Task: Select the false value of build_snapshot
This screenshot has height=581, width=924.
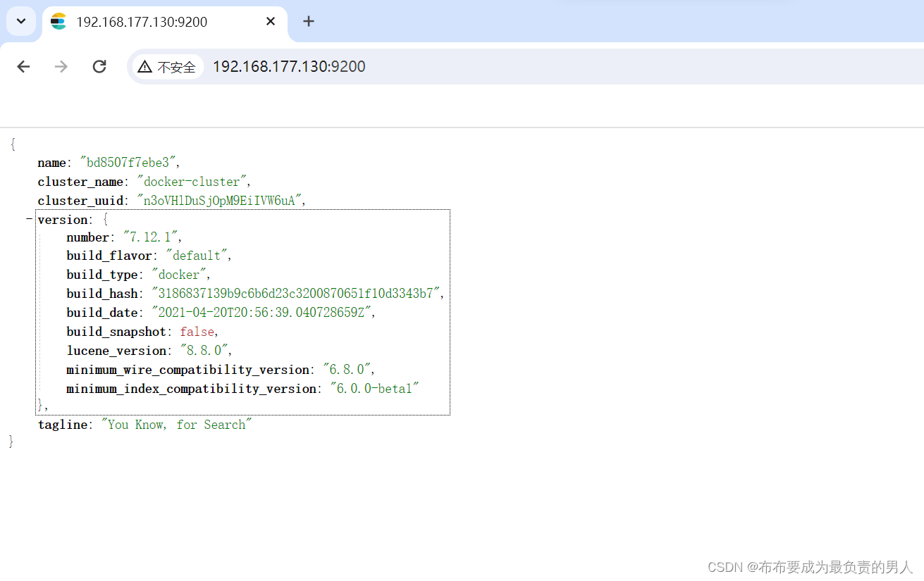Action: click(x=197, y=332)
